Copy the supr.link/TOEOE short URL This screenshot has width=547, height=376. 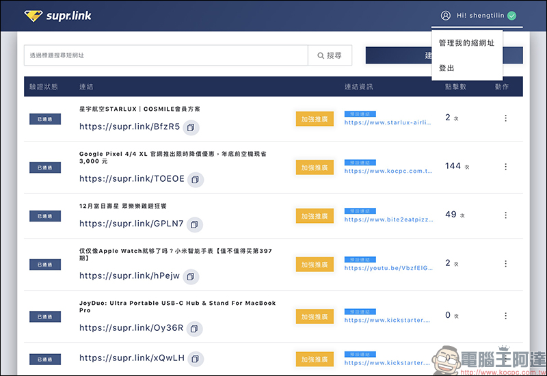click(196, 180)
